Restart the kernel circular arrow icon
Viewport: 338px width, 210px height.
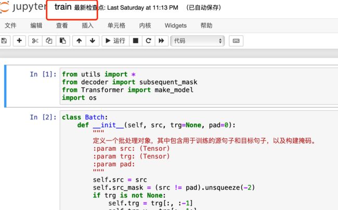tap(148, 41)
